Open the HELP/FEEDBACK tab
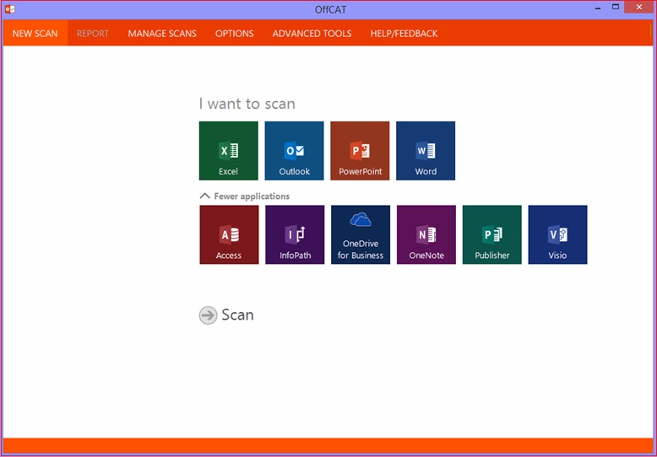Image resolution: width=657 pixels, height=457 pixels. click(x=404, y=34)
